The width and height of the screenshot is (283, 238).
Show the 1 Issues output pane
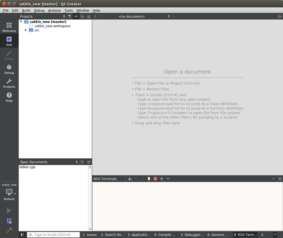click(x=89, y=234)
